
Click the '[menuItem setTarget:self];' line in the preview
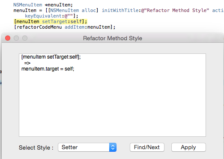(51, 57)
